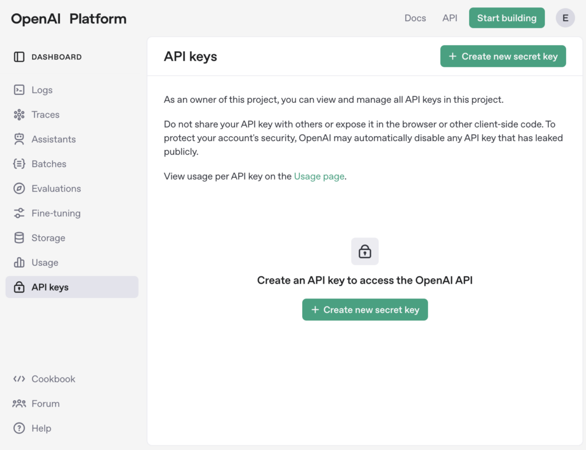Go to Traces in sidebar
The image size is (586, 450).
[x=72, y=115]
